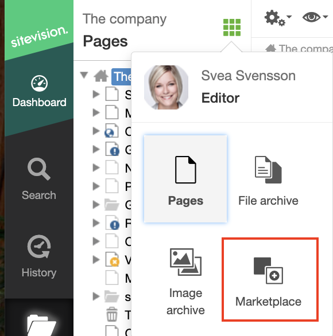Open the Marketplace module

(x=270, y=279)
